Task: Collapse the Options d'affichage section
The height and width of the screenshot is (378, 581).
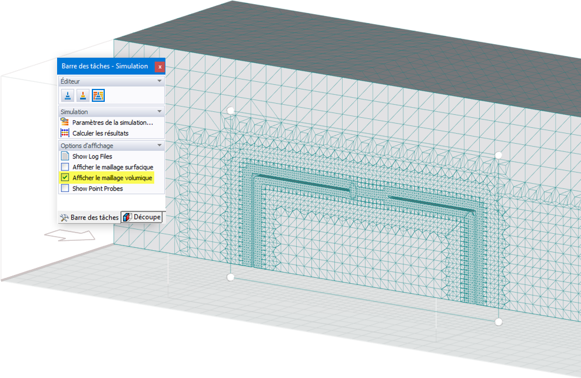Action: [x=160, y=145]
